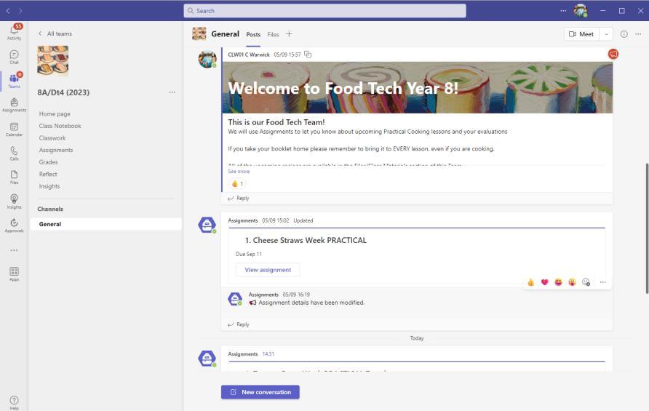Copy link icon beside welcome post timestamp
This screenshot has height=411, width=649.
(x=308, y=55)
